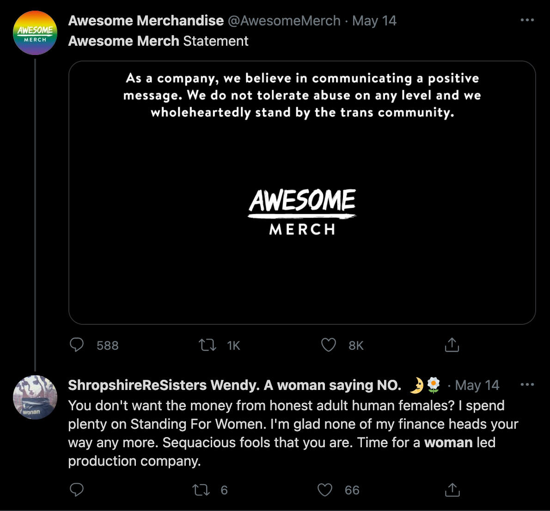The height and width of the screenshot is (511, 550).
Task: Open ShropshireReSisters Wendy's profile avatar
Action: click(35, 397)
